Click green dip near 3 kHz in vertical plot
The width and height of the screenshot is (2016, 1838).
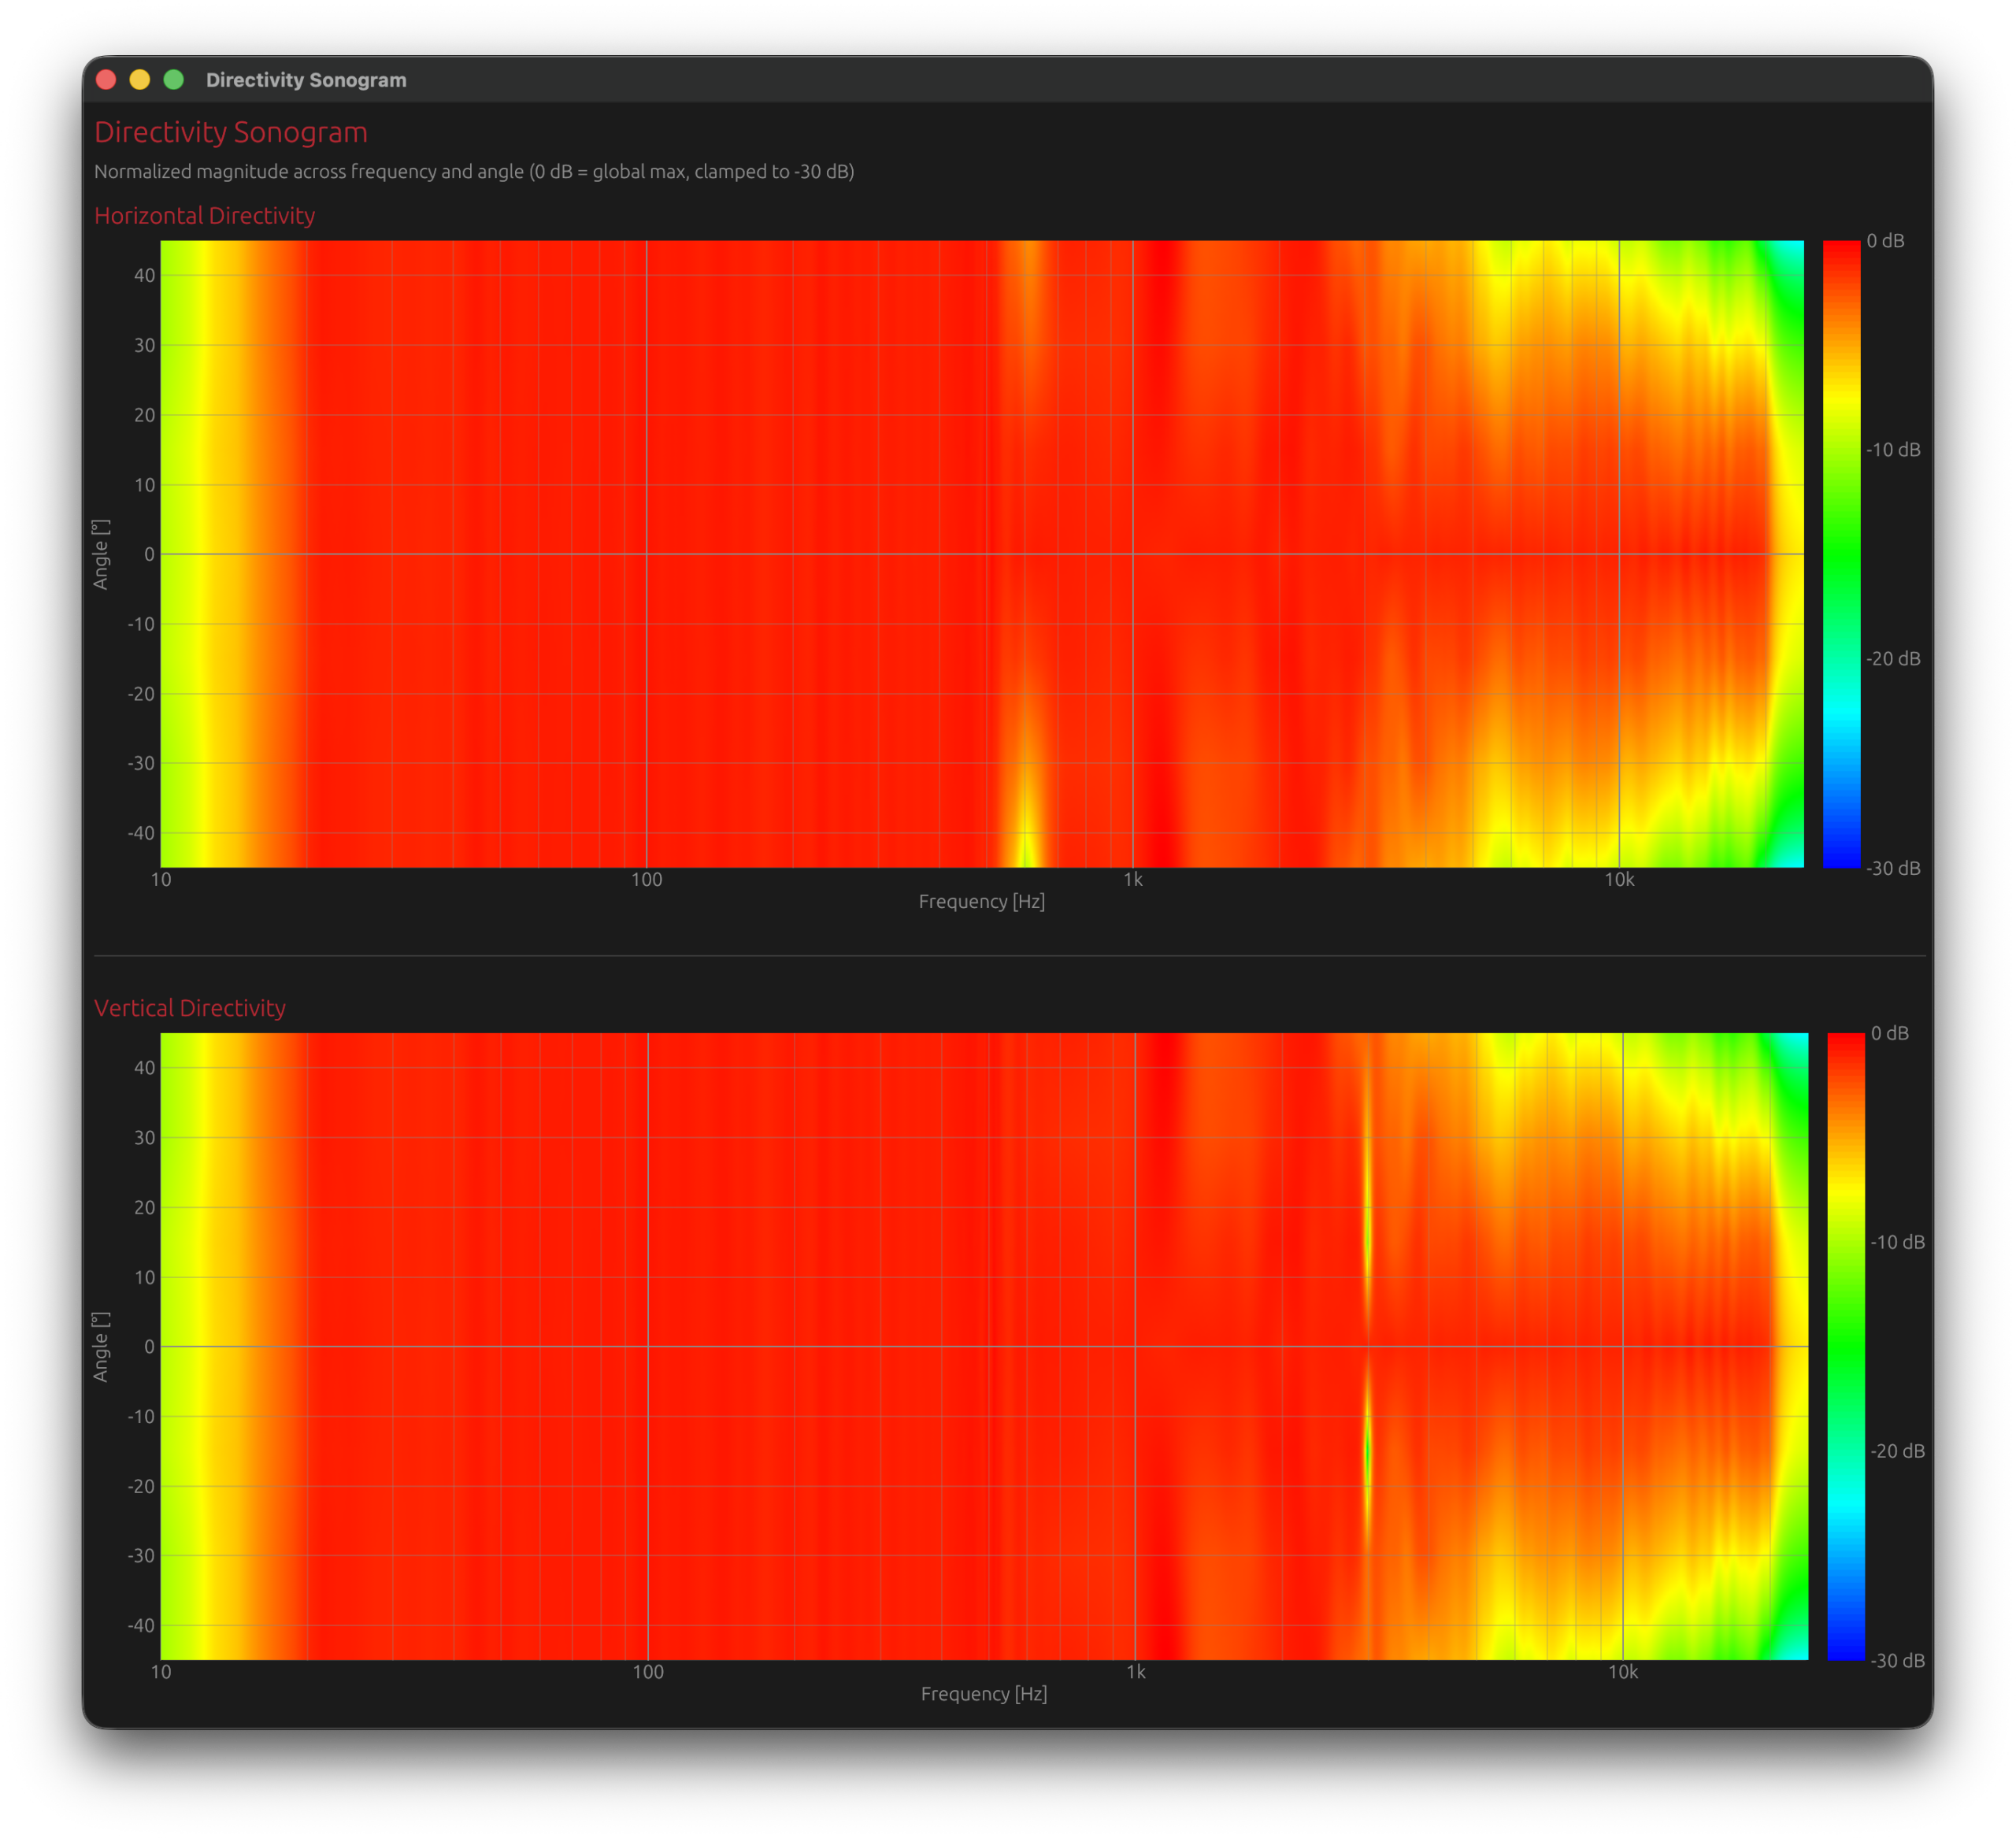(1367, 1450)
